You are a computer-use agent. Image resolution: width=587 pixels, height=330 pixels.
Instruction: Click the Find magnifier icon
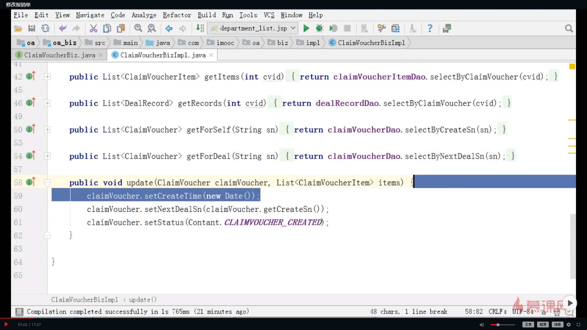click(x=138, y=28)
